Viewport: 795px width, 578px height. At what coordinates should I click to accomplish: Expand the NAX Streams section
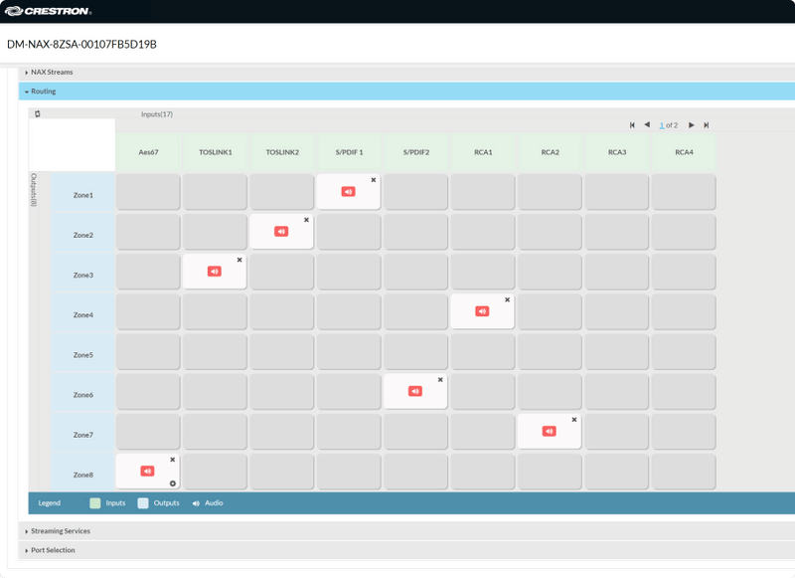tap(52, 73)
